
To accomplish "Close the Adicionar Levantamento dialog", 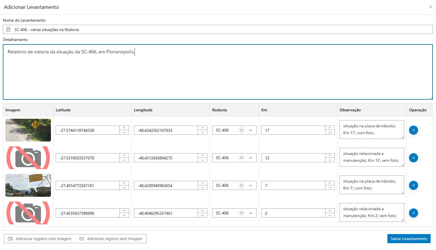I will pos(430,7).
